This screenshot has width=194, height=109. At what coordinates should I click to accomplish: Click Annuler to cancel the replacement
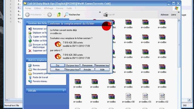[x=87, y=70]
